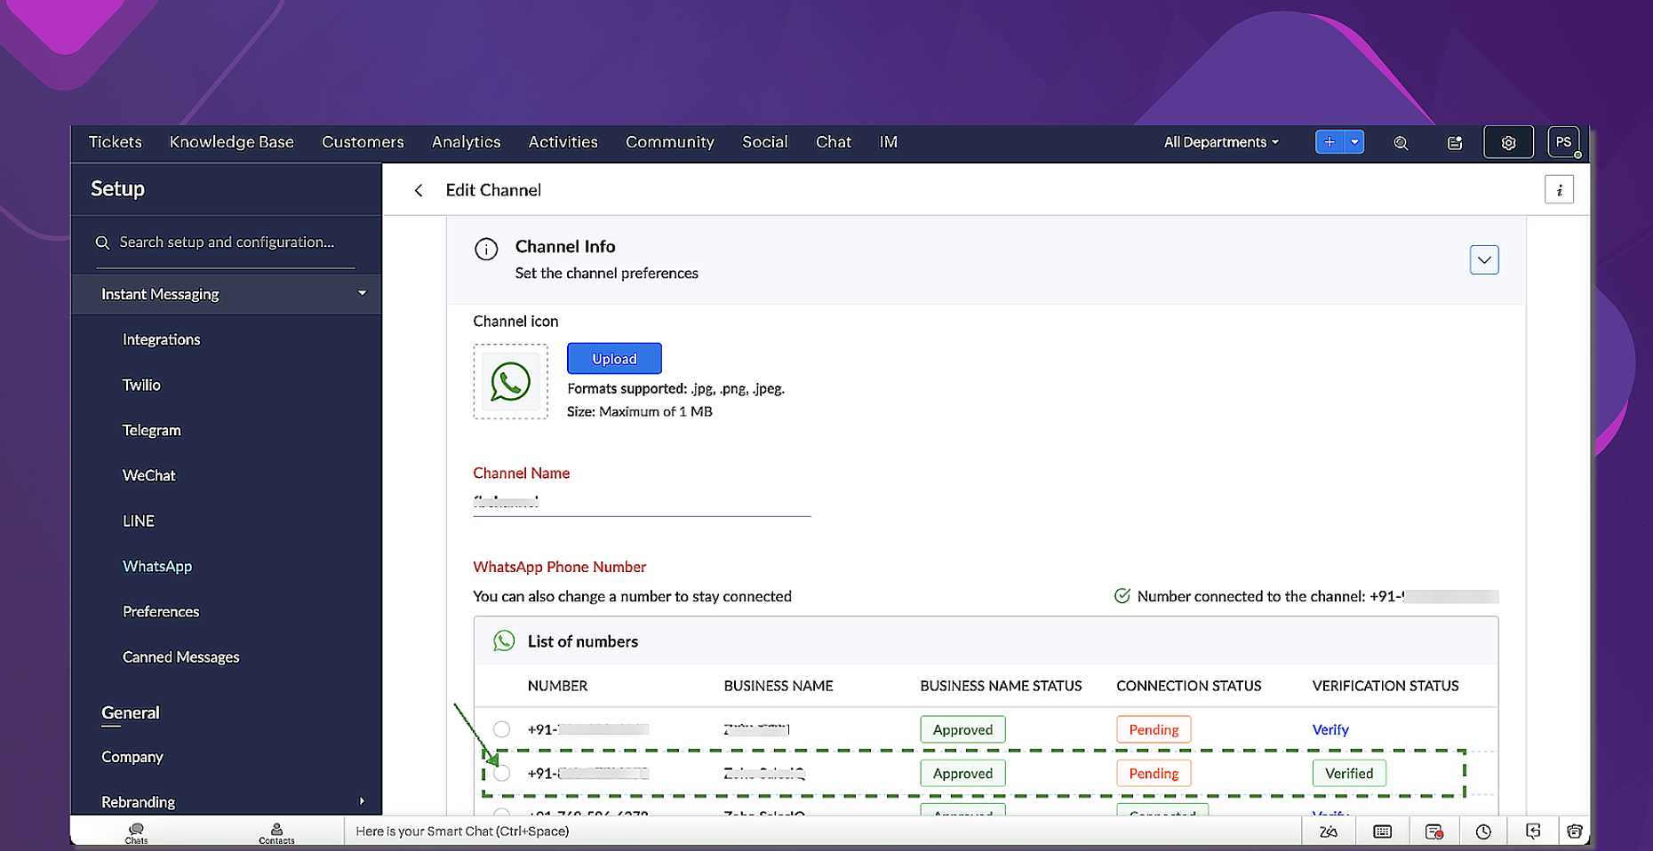This screenshot has height=851, width=1653.
Task: Click the Verified status badge
Action: tap(1349, 774)
